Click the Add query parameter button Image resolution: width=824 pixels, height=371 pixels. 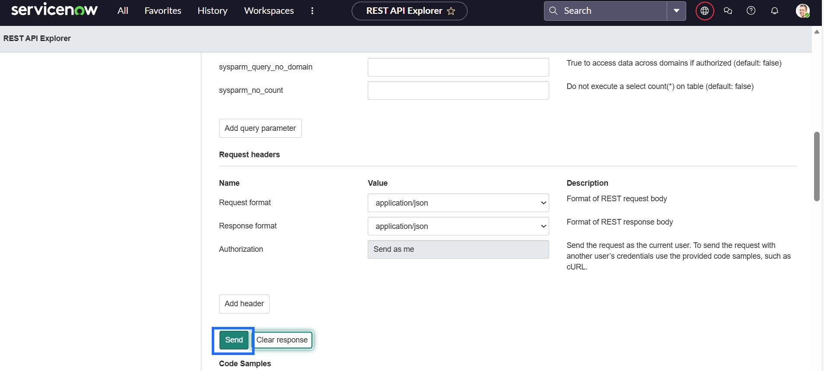click(x=260, y=128)
